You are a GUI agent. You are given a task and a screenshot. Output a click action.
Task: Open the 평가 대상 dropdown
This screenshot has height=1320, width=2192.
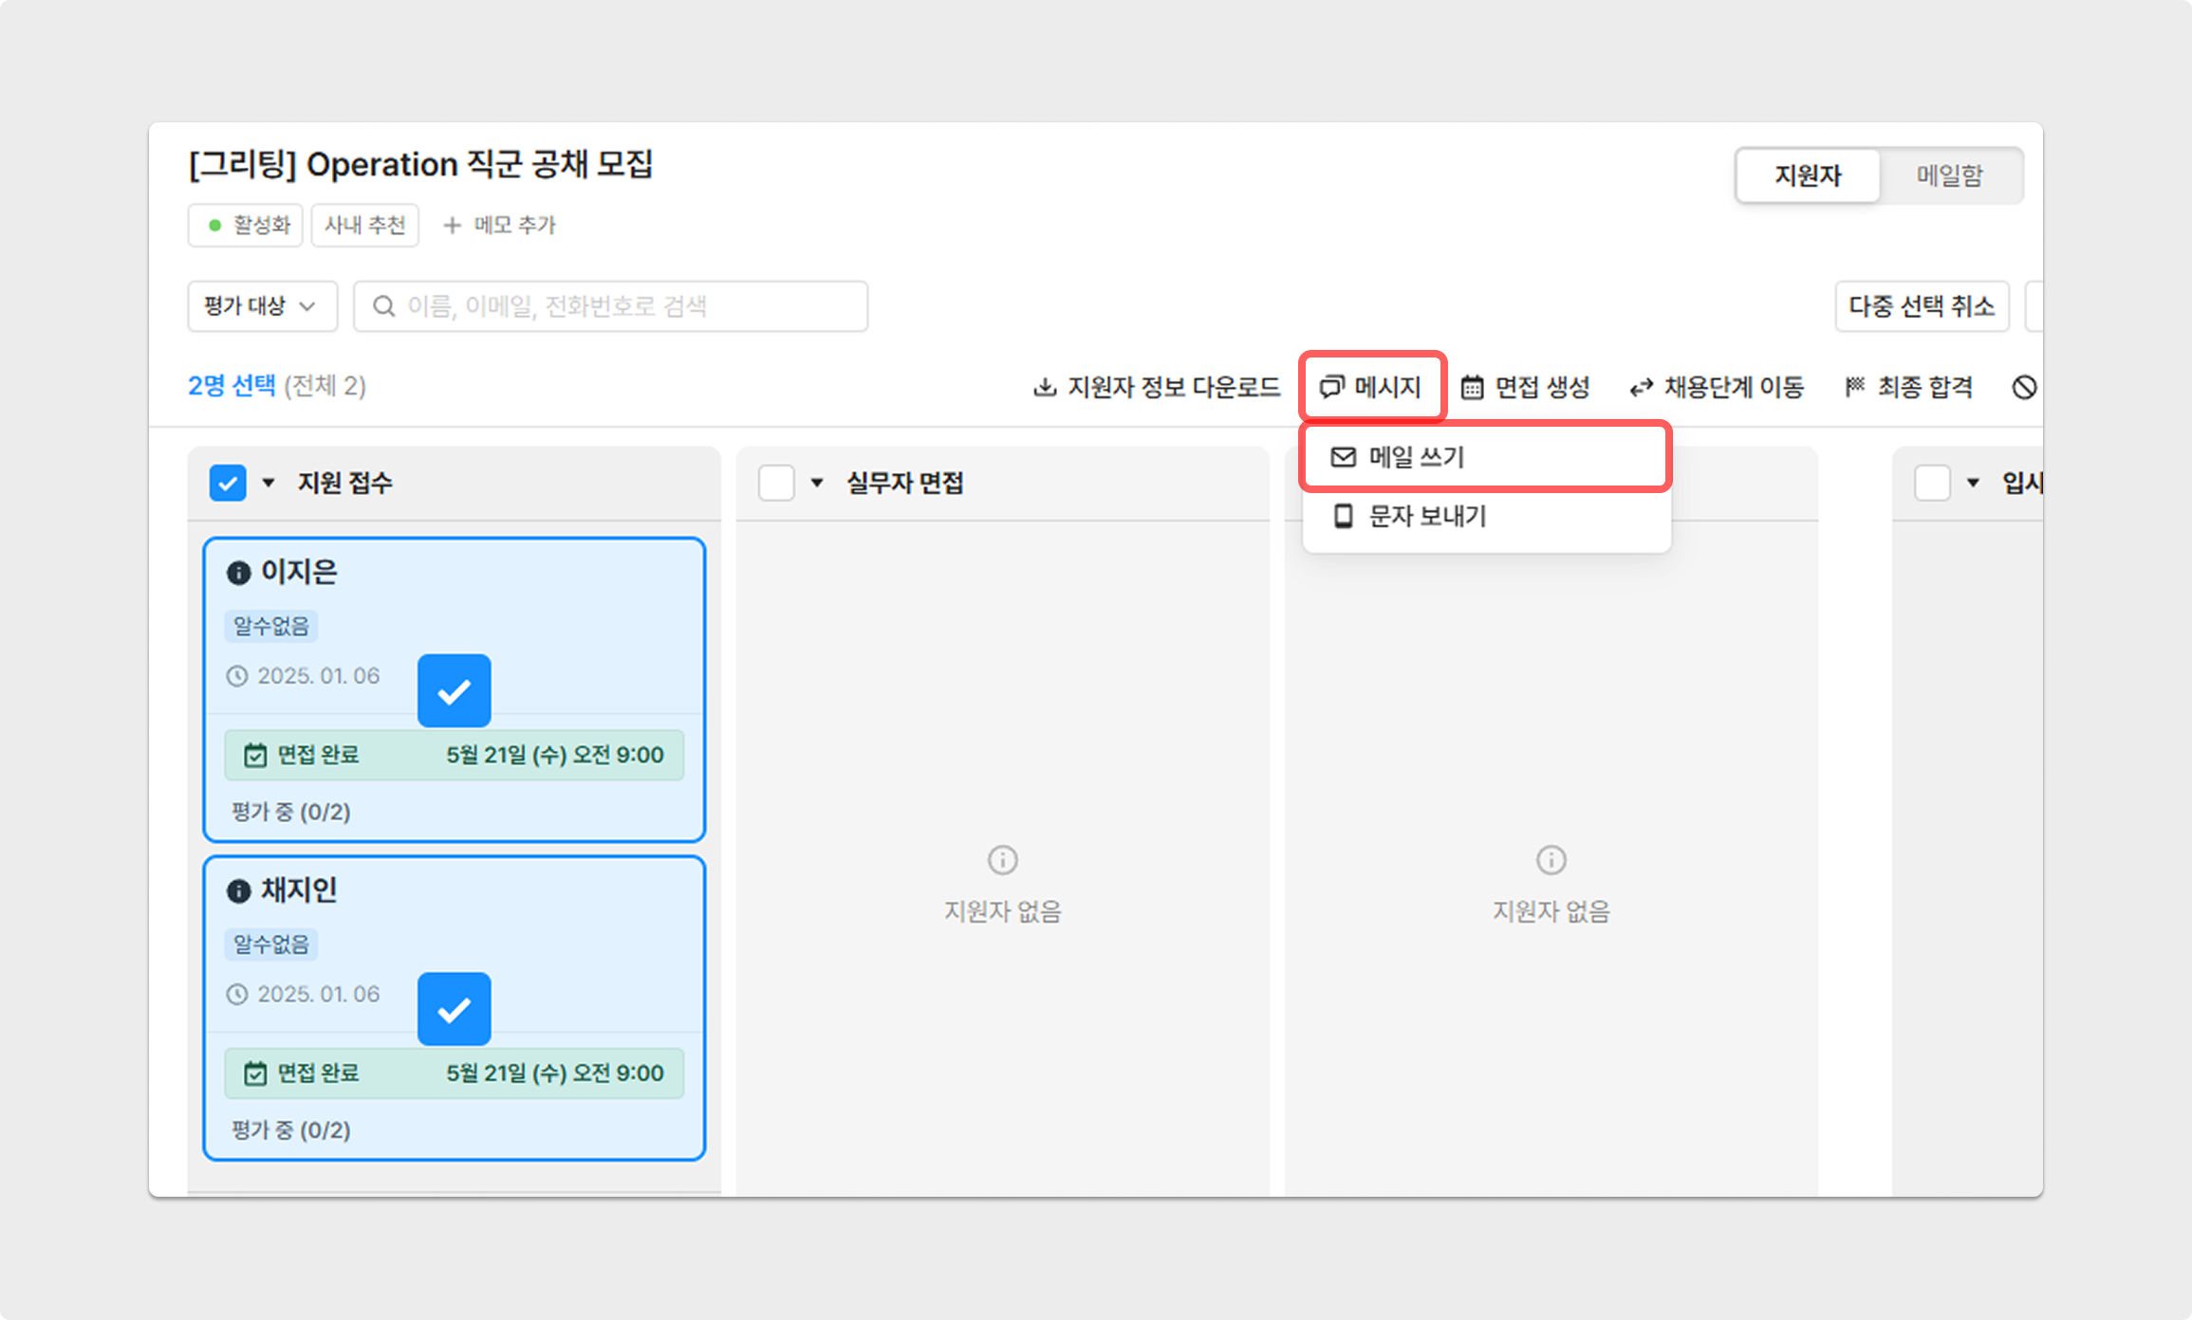[x=262, y=306]
